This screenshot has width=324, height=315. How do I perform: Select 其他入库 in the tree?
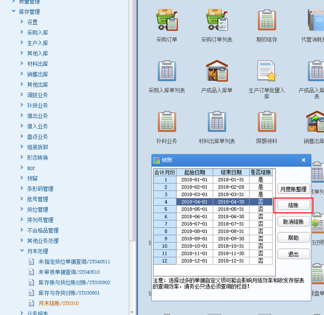(x=38, y=53)
